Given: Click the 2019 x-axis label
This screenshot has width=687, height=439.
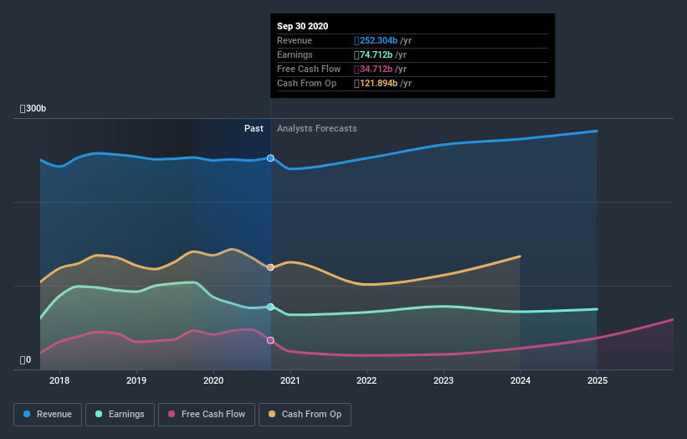Looking at the screenshot, I should pos(136,380).
